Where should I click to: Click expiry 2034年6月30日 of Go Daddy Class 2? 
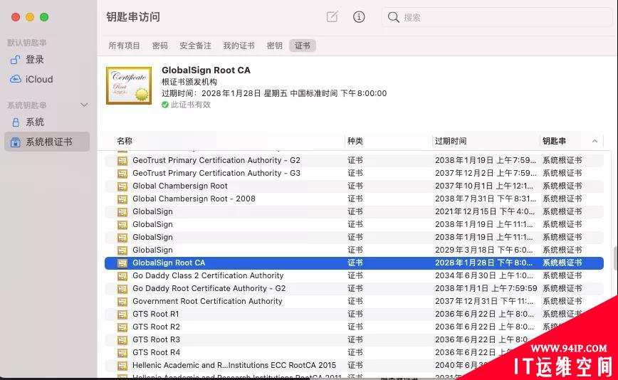pos(484,275)
